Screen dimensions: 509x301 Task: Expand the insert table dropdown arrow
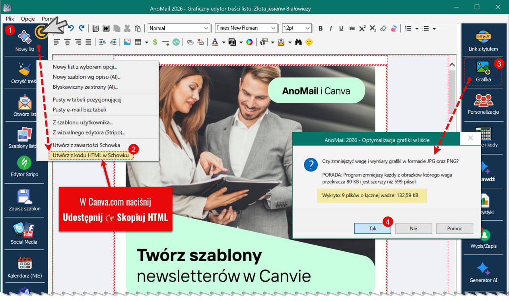click(147, 42)
